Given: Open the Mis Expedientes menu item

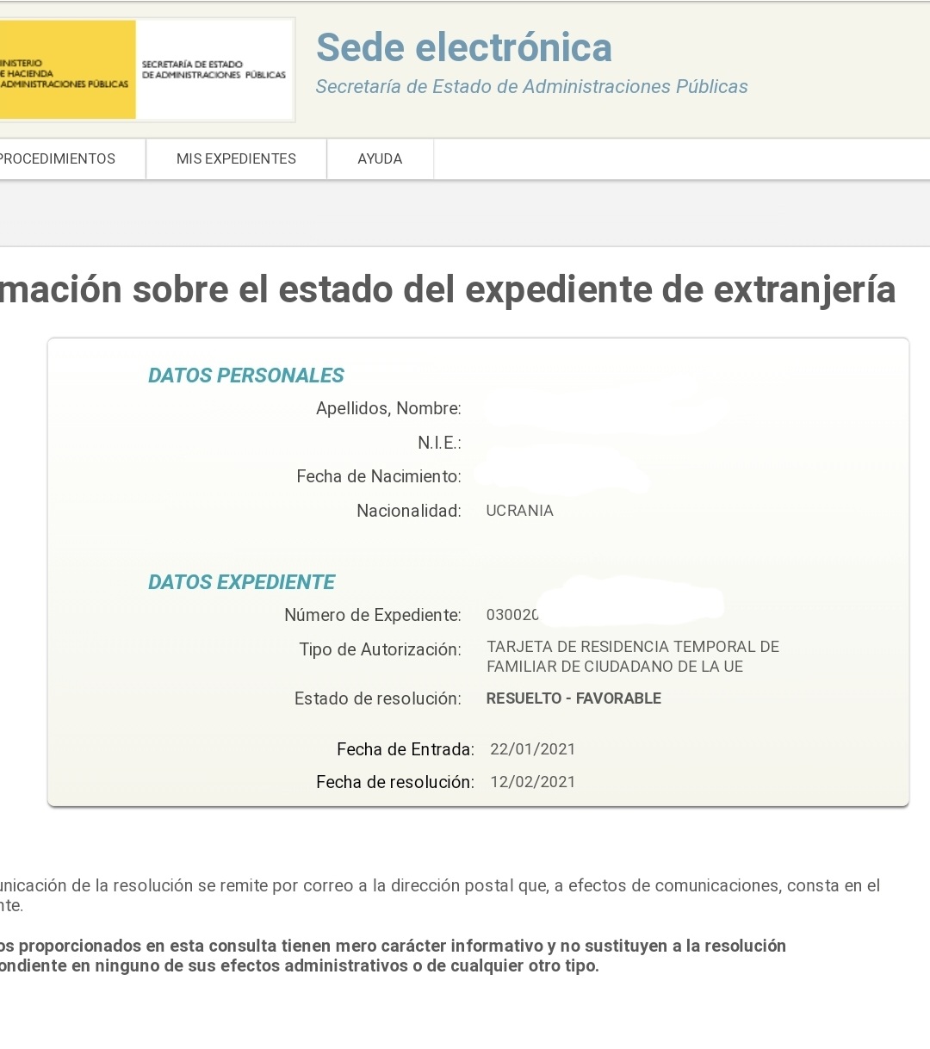Looking at the screenshot, I should coord(236,158).
